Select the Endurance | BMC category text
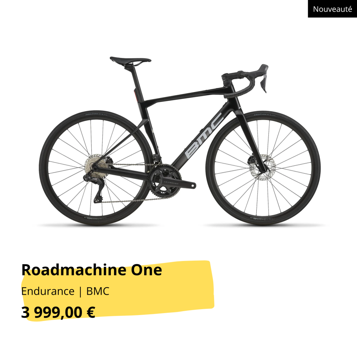 tap(65, 291)
